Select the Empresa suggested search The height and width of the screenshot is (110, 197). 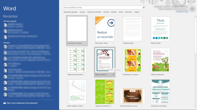coord(82,12)
